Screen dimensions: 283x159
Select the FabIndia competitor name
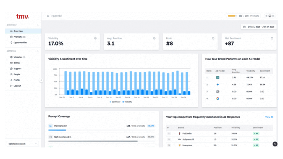187,134
